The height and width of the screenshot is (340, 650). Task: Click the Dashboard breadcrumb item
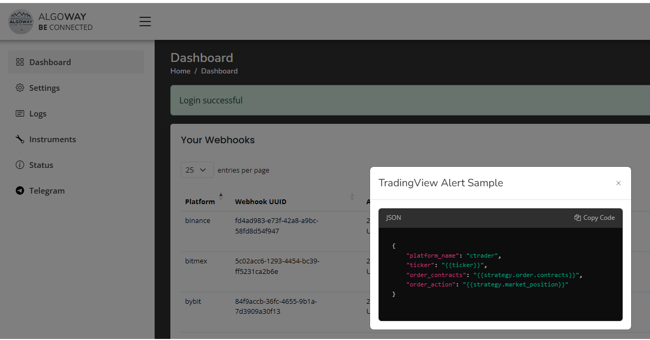point(219,71)
